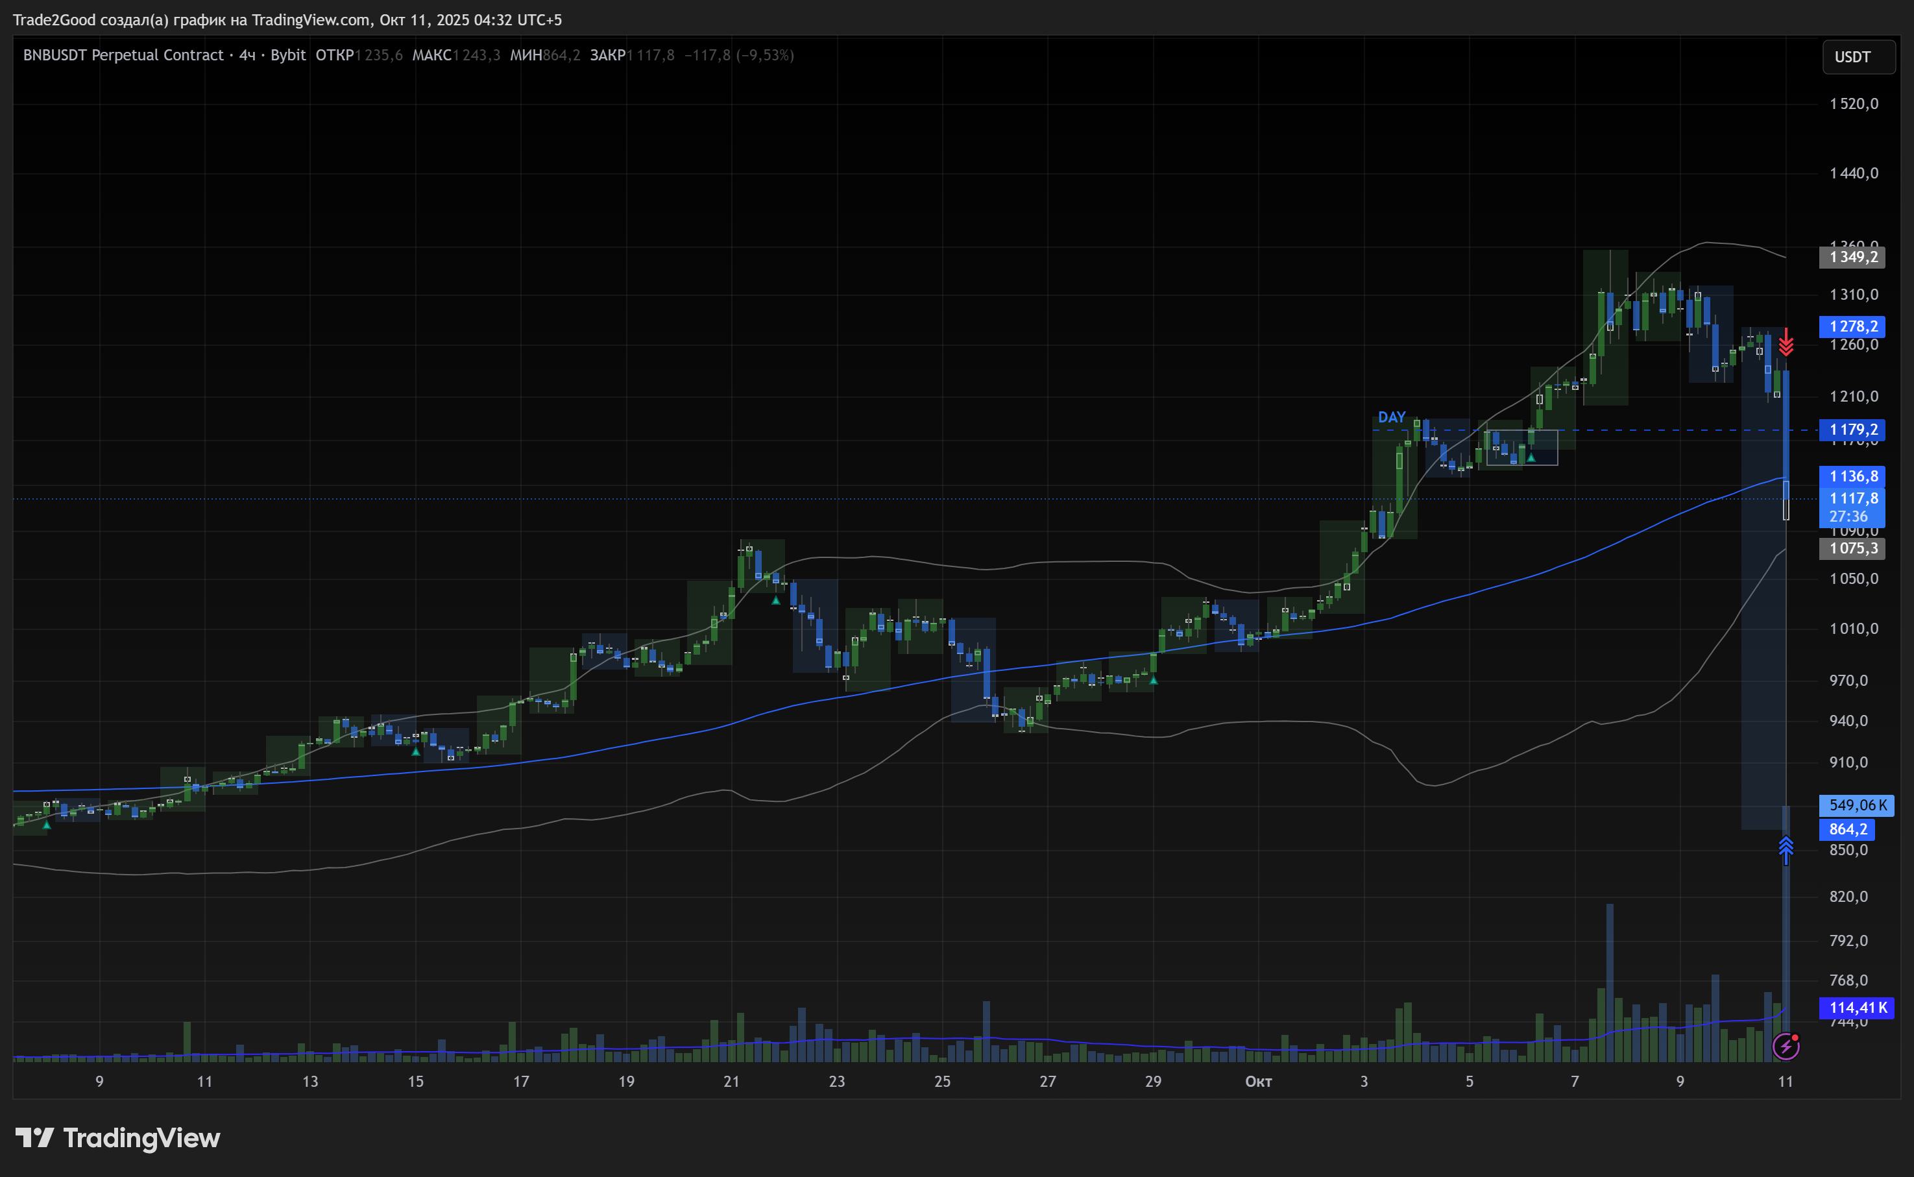Click the red triple-down arrow marker
1914x1177 pixels.
tap(1786, 343)
